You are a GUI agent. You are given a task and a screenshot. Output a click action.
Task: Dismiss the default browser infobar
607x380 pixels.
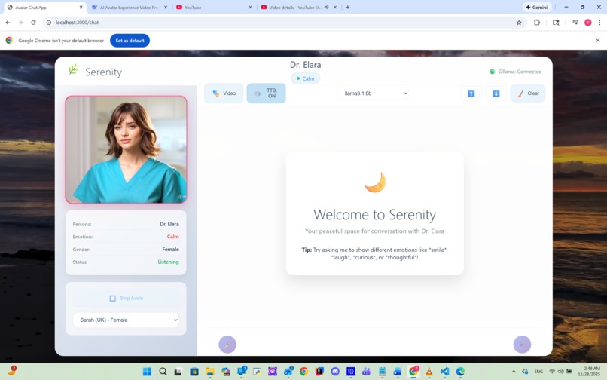tap(598, 40)
